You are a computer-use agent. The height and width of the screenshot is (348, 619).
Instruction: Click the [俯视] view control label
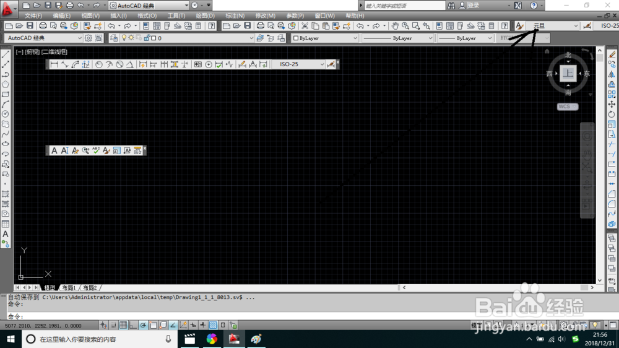32,52
